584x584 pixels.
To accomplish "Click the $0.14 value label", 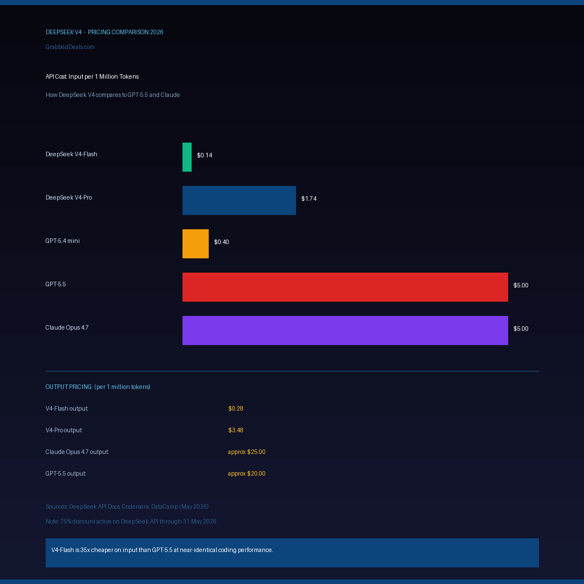I will 205,155.
